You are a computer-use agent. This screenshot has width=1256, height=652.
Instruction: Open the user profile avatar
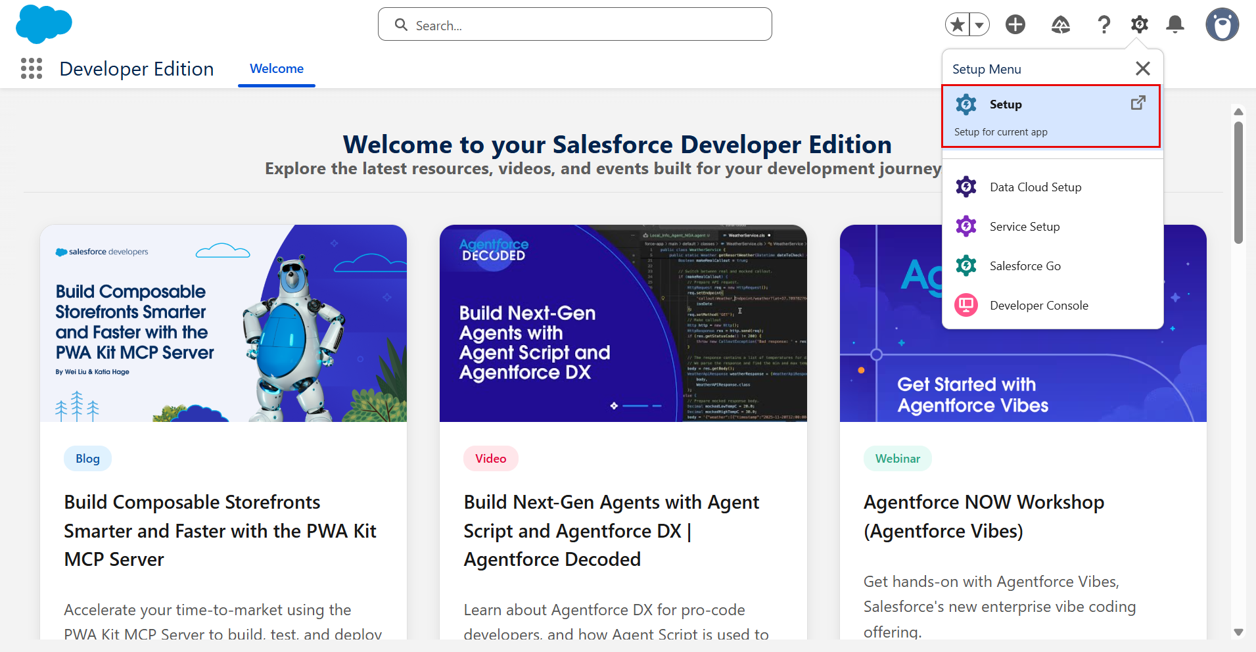click(x=1221, y=25)
